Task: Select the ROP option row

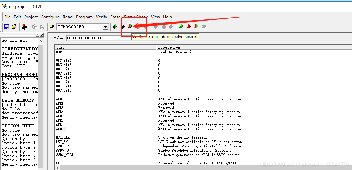Action: click(x=59, y=52)
